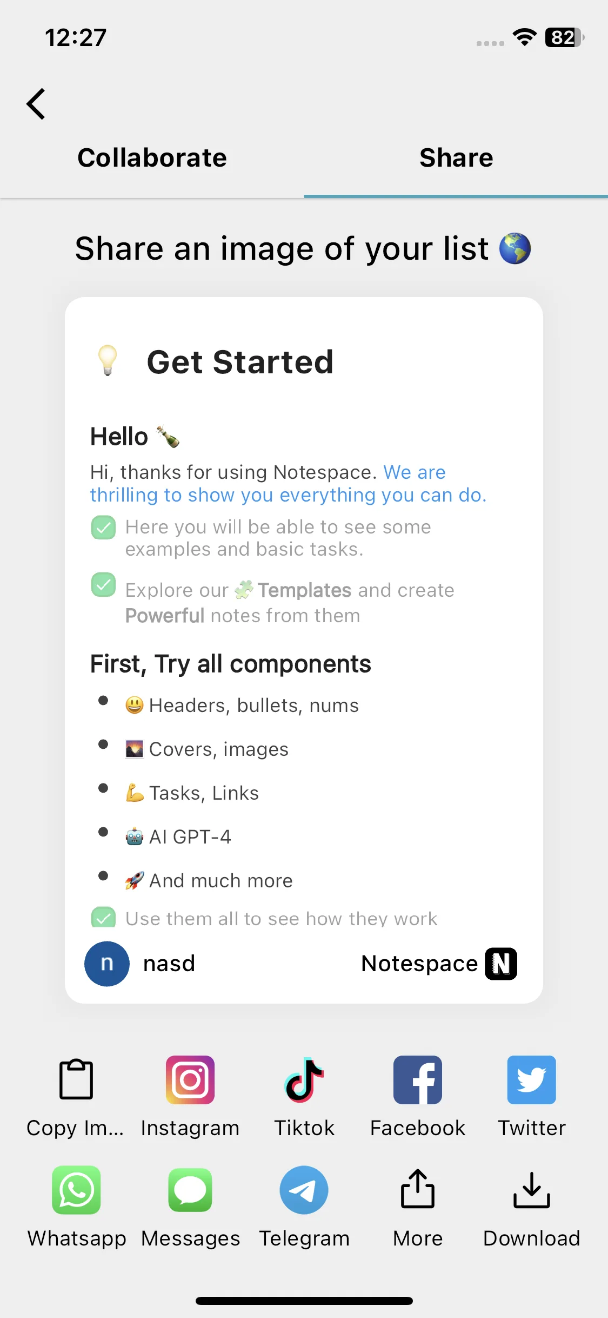Tap the nasd user avatar
This screenshot has height=1318, width=608.
107,964
